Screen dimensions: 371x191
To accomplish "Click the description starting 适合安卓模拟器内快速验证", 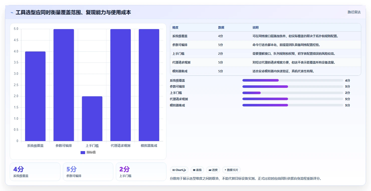I will coord(284,71).
